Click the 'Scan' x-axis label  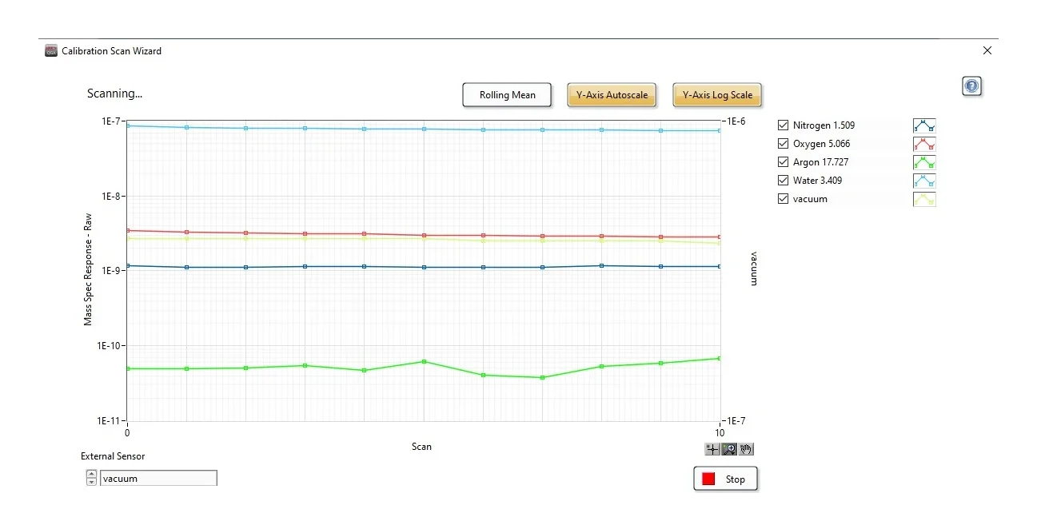click(x=421, y=447)
